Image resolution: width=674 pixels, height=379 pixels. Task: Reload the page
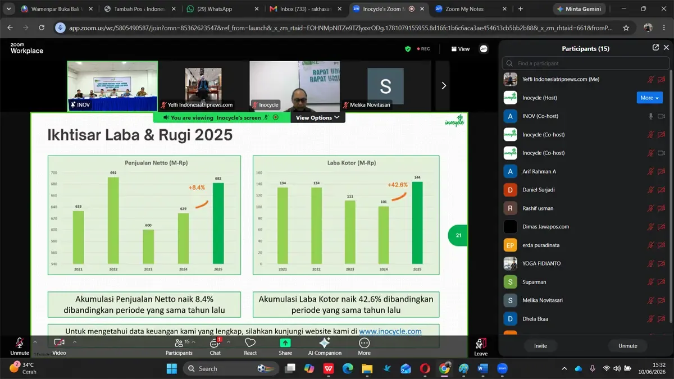[42, 28]
